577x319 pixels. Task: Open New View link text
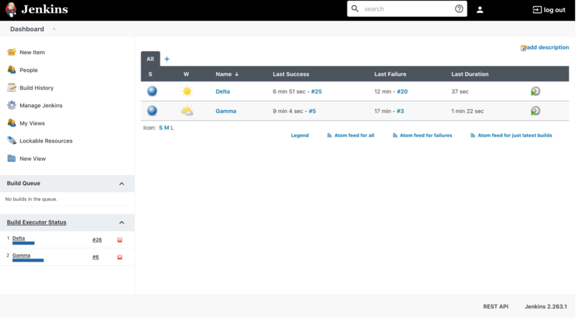pos(33,158)
